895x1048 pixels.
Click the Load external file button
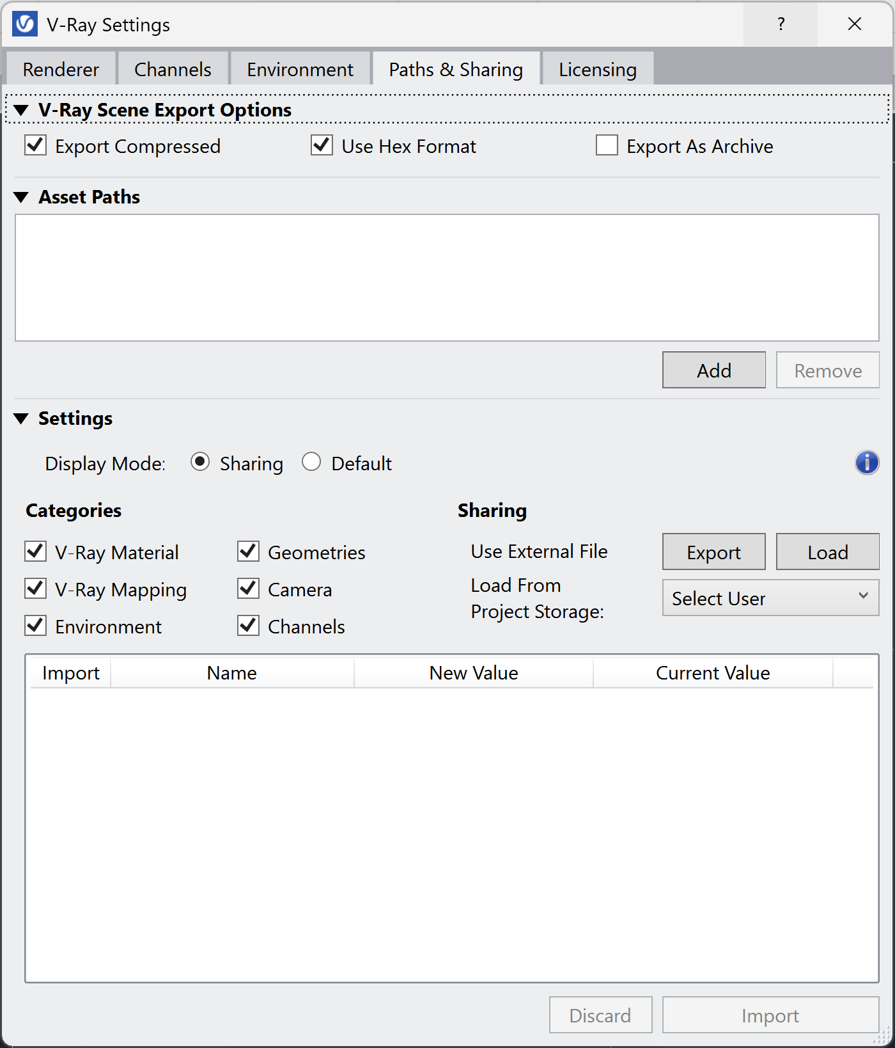[x=828, y=552]
